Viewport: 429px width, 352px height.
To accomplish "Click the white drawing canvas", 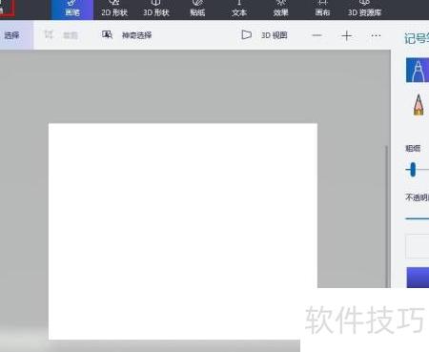I will tap(183, 231).
